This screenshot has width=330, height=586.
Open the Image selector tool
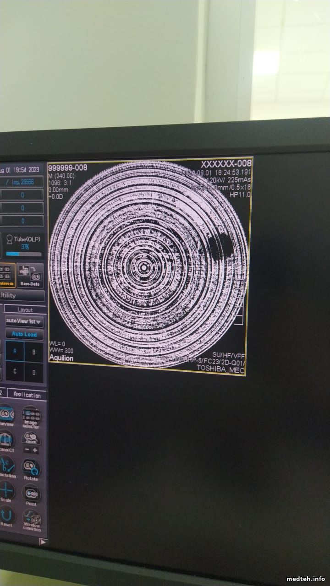click(x=31, y=414)
